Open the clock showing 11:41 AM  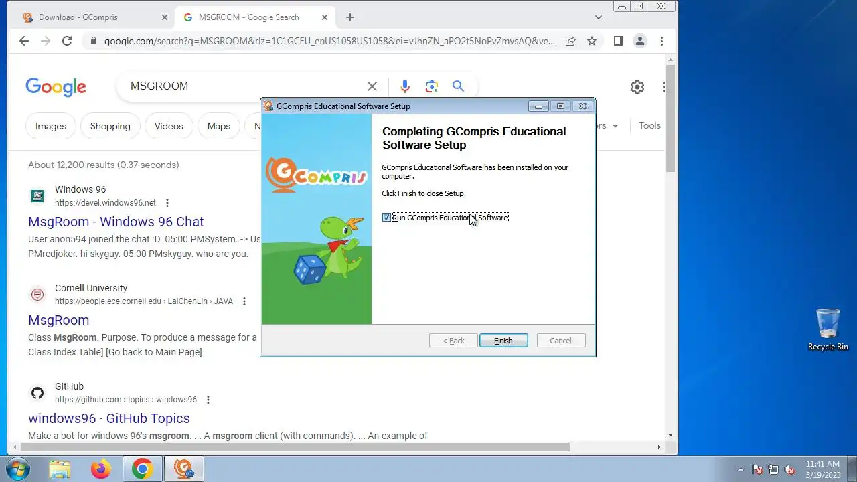(823, 469)
